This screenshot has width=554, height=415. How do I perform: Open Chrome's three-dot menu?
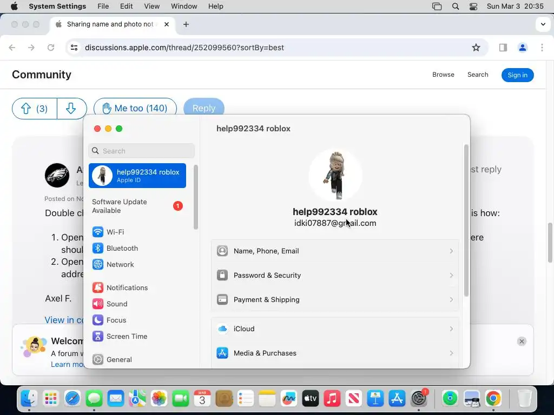(x=542, y=48)
